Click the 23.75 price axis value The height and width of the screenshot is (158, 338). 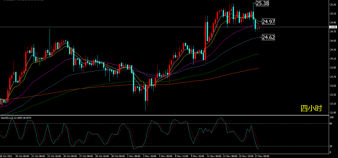coord(333,77)
